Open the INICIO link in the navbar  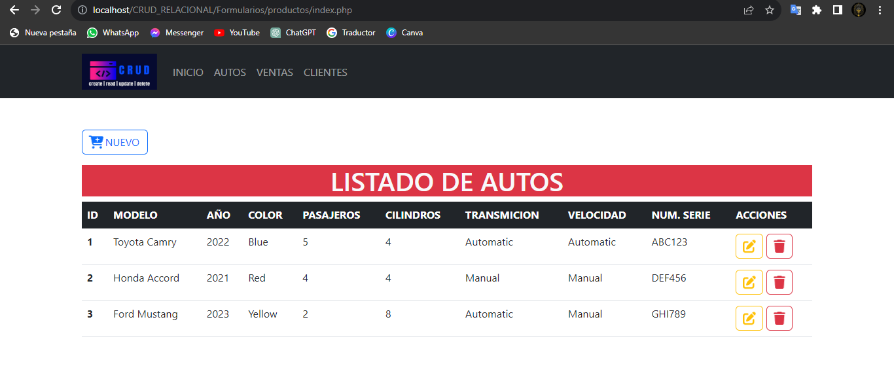[x=188, y=72]
